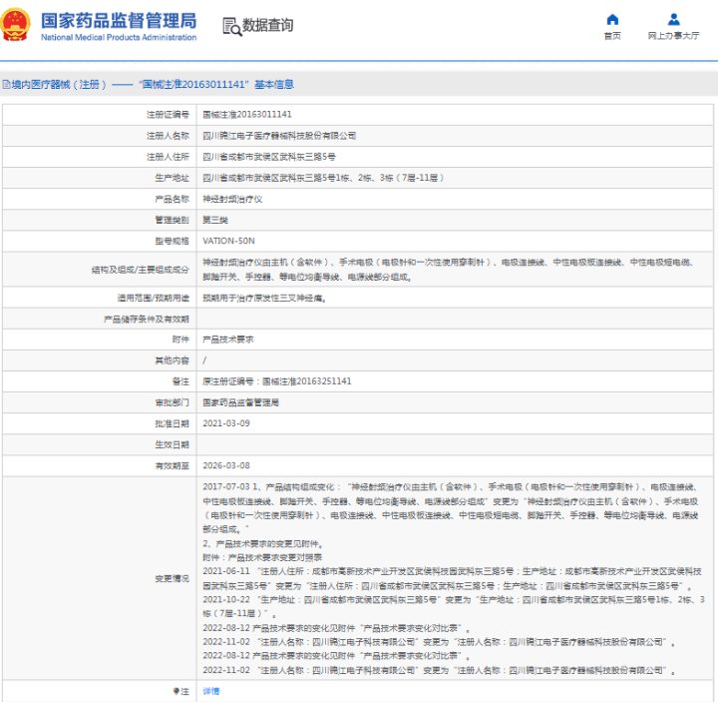Click the 注册证编号 row label
721x702 pixels.
pyautogui.click(x=168, y=115)
